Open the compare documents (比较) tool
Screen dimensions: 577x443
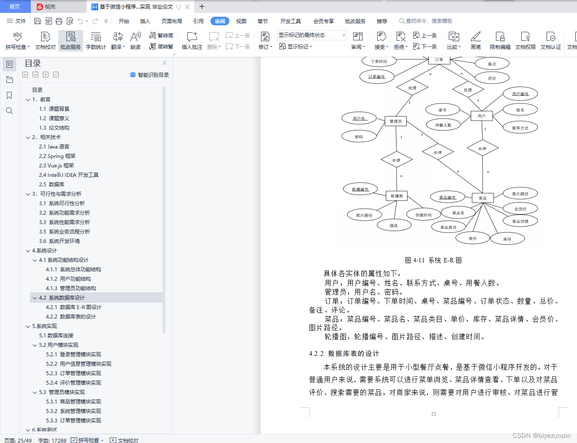pyautogui.click(x=454, y=41)
